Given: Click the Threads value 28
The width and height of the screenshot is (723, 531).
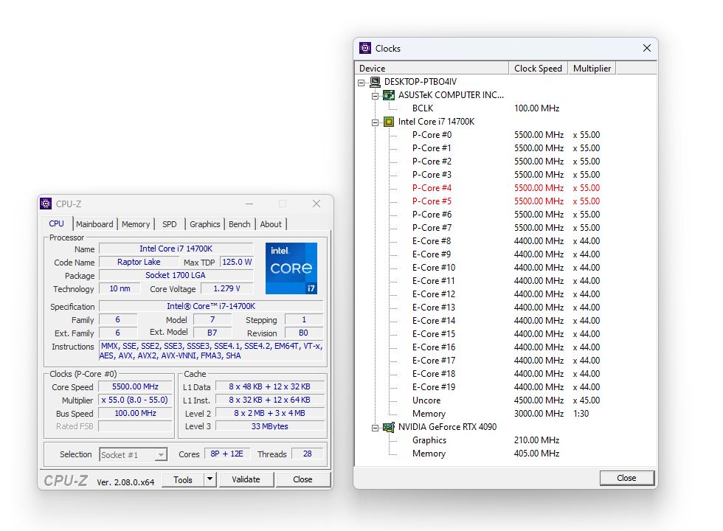Looking at the screenshot, I should tap(308, 454).
